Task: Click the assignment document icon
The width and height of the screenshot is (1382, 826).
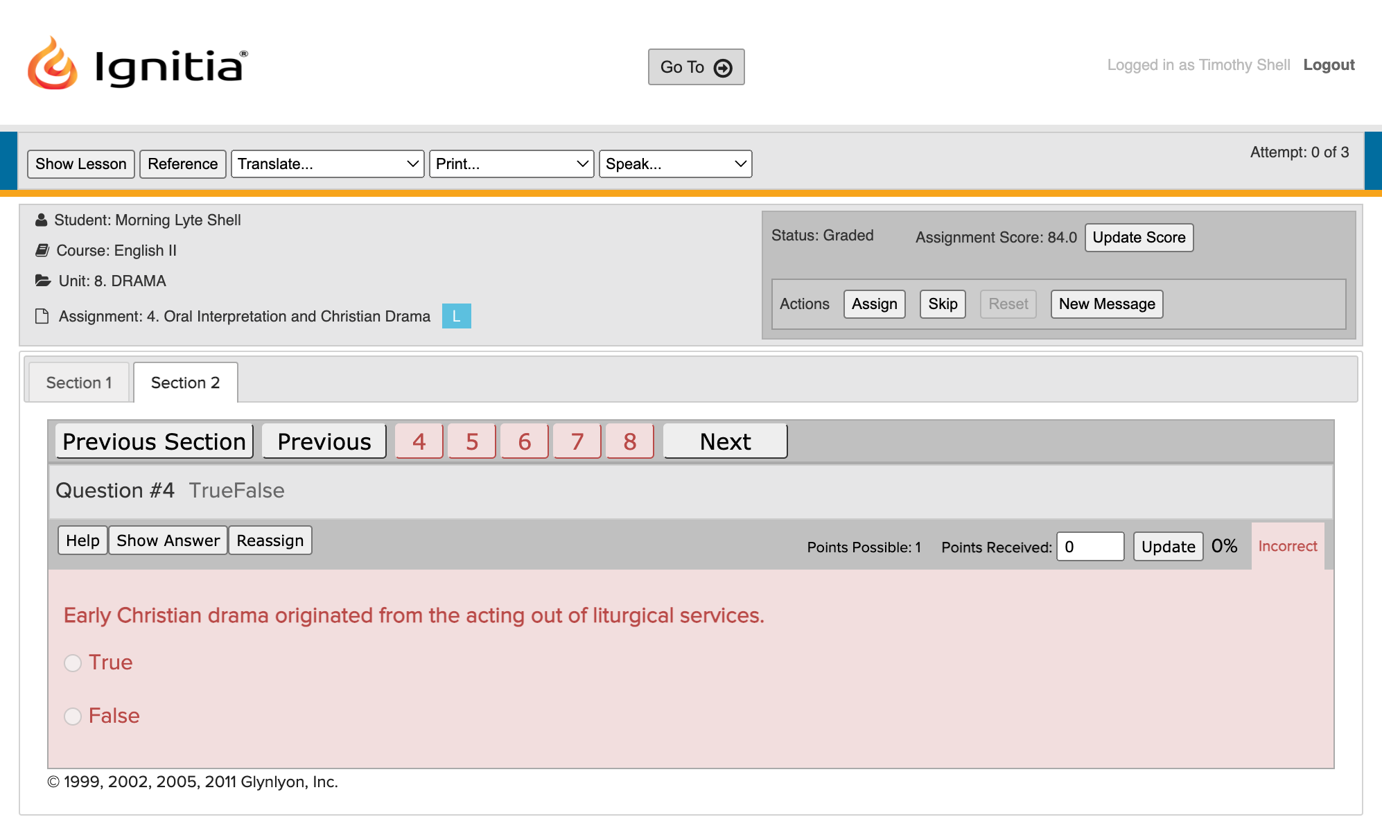Action: 42,316
